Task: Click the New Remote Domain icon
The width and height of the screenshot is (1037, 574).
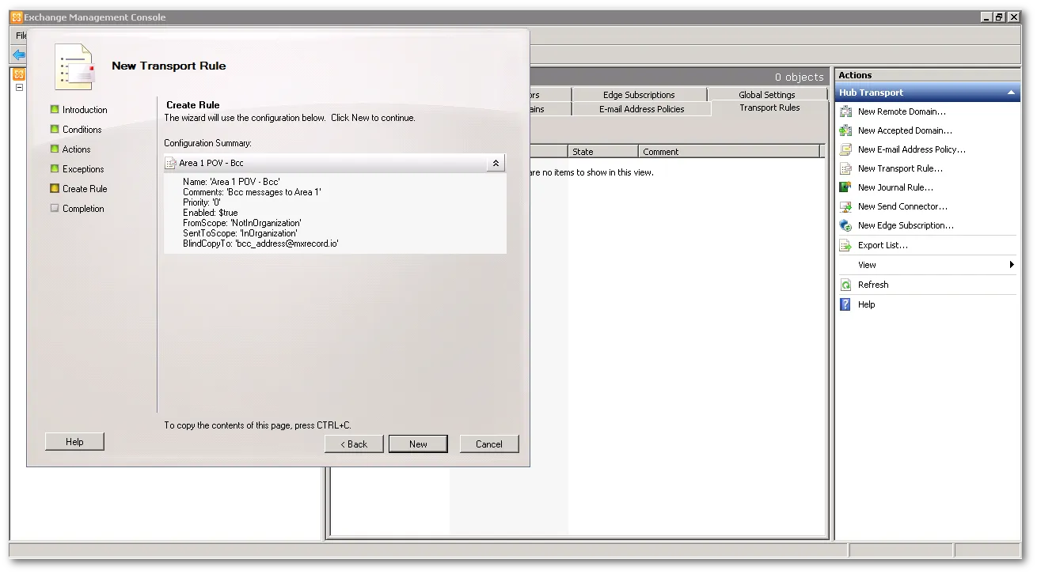Action: coord(845,111)
